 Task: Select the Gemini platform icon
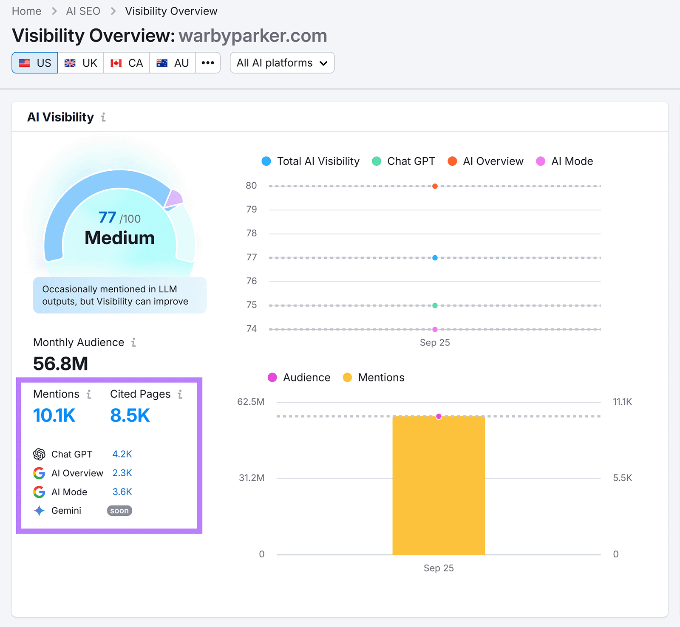point(38,511)
